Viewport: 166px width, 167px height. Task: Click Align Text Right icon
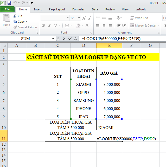tap(110, 25)
